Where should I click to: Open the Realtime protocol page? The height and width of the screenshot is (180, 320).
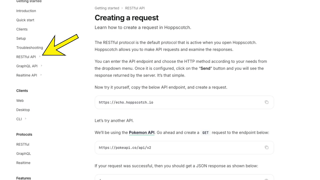click(23, 163)
